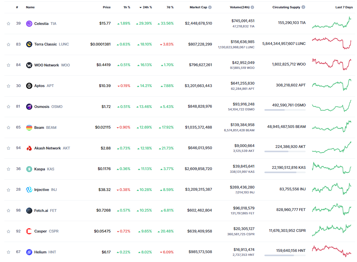
Task: Favorite Helium with its star icon
Action: point(9,252)
